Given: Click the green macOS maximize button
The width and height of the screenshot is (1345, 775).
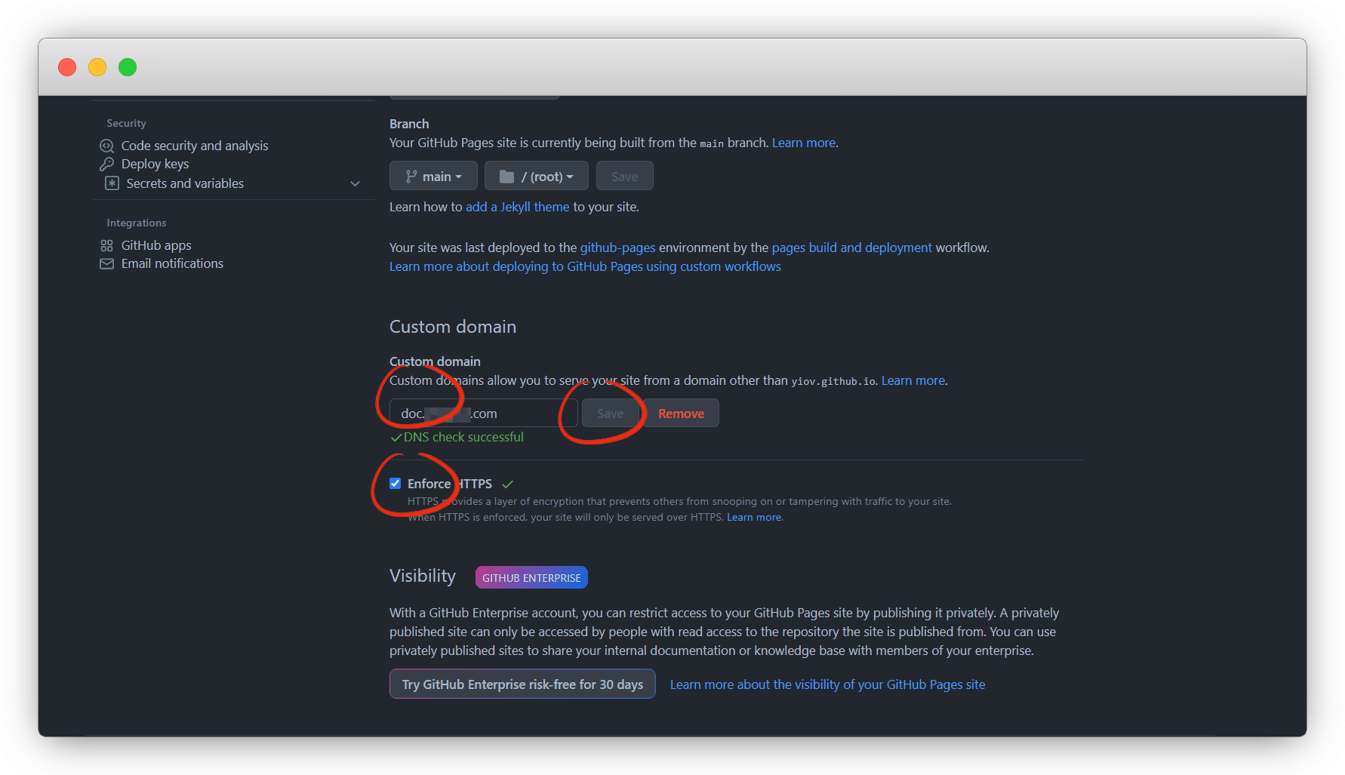Looking at the screenshot, I should [128, 67].
